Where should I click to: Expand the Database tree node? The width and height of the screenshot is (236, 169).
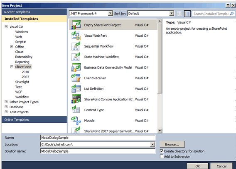click(6, 107)
